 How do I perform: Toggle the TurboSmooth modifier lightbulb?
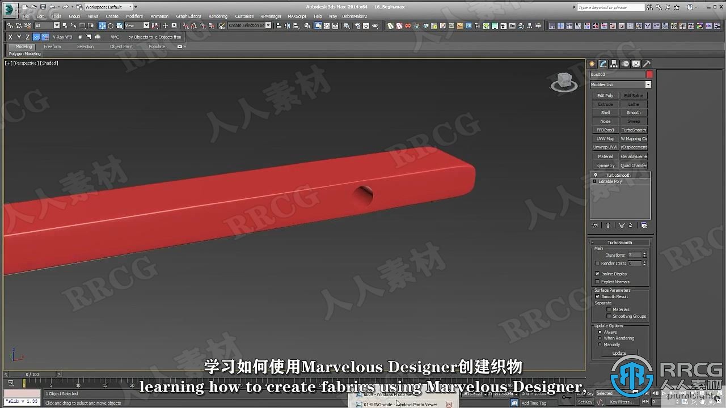[595, 175]
